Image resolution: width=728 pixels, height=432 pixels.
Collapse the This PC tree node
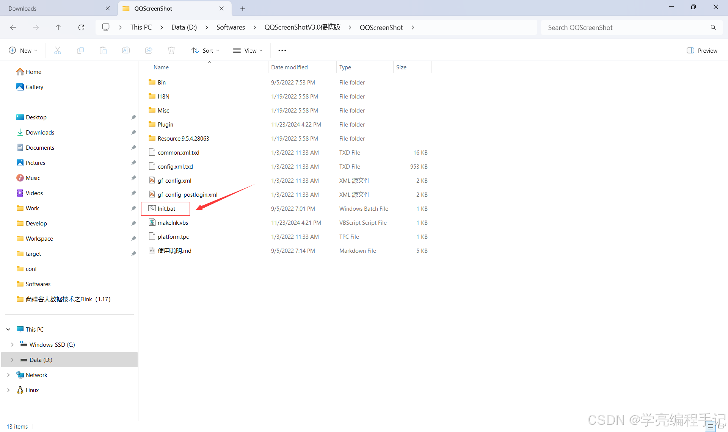pos(8,329)
